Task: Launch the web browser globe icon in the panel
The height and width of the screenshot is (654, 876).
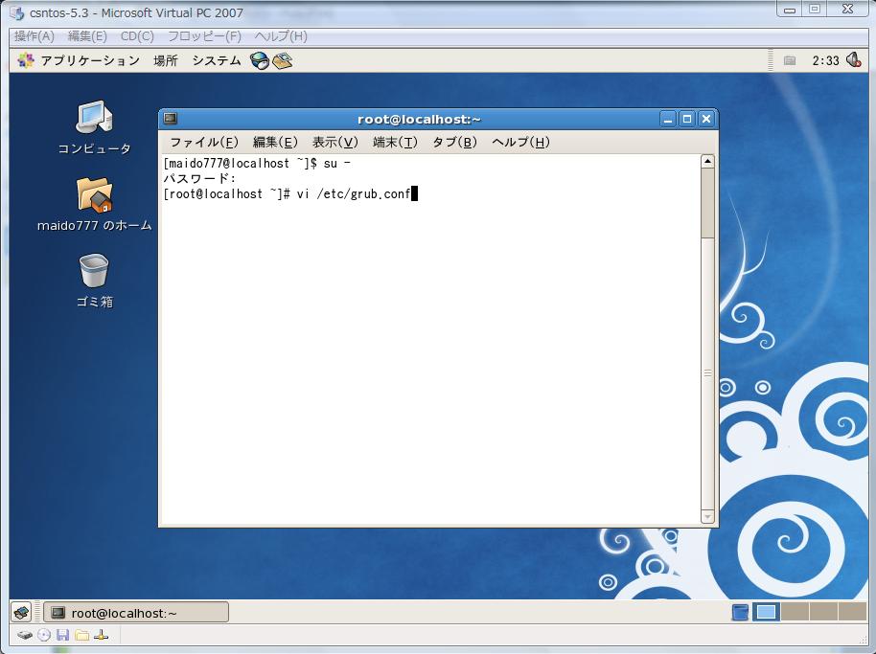Action: coord(259,60)
